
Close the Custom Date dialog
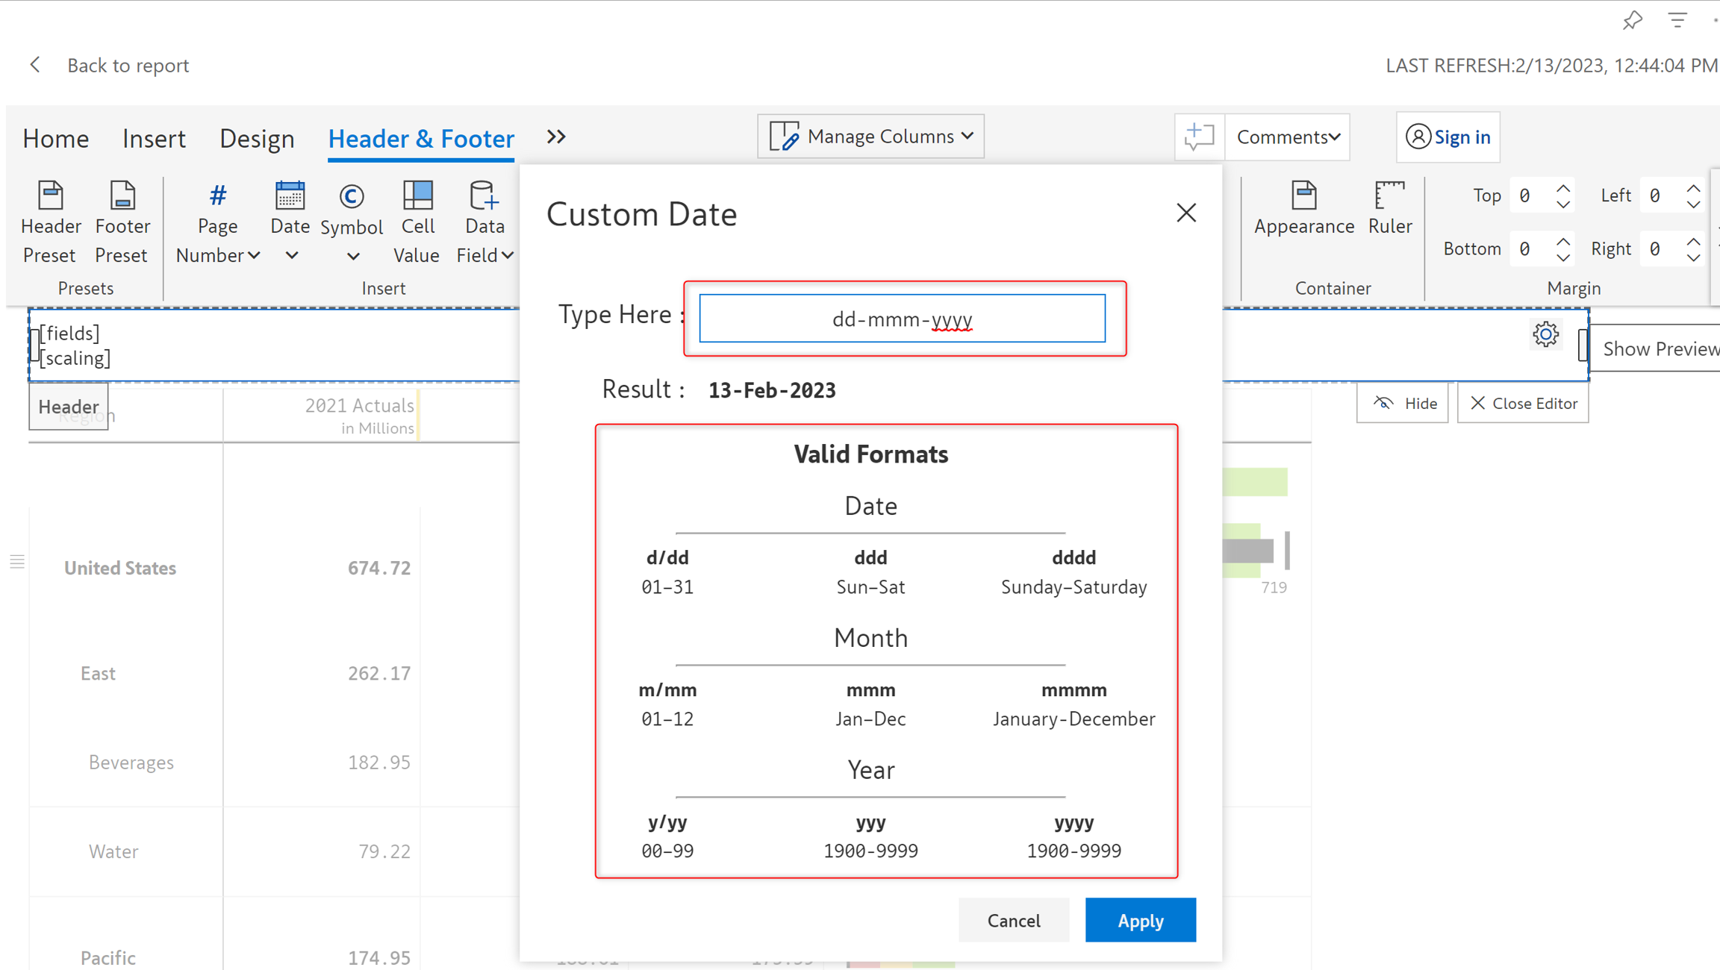[x=1185, y=213]
